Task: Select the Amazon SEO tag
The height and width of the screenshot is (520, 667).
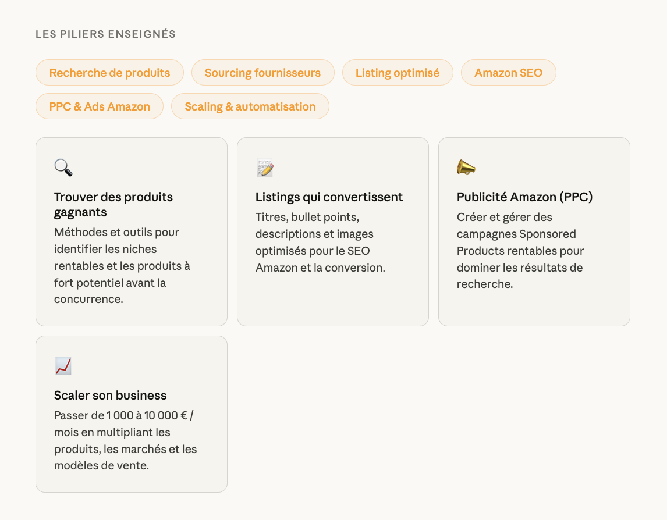Action: 508,73
